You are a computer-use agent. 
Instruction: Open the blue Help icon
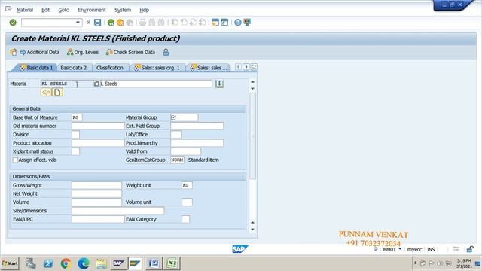[x=238, y=23]
